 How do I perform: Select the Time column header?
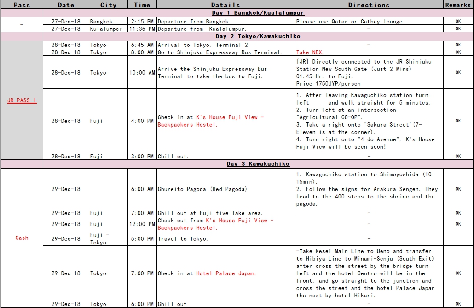click(142, 5)
